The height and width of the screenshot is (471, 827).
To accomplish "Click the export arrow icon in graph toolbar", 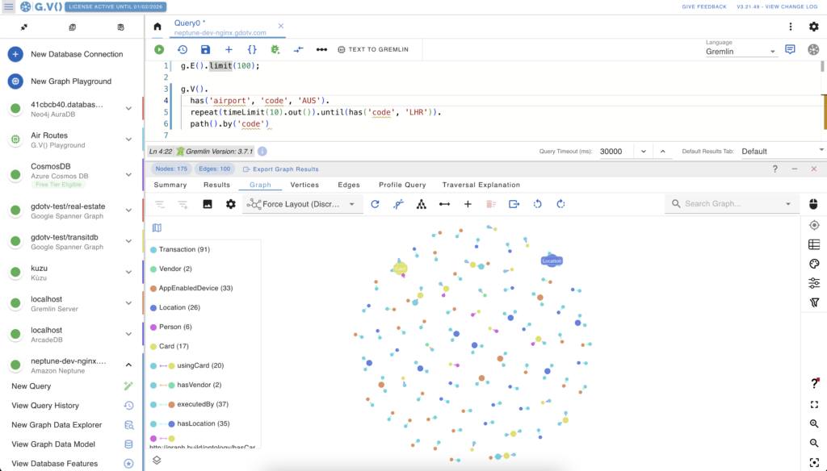I will (514, 204).
